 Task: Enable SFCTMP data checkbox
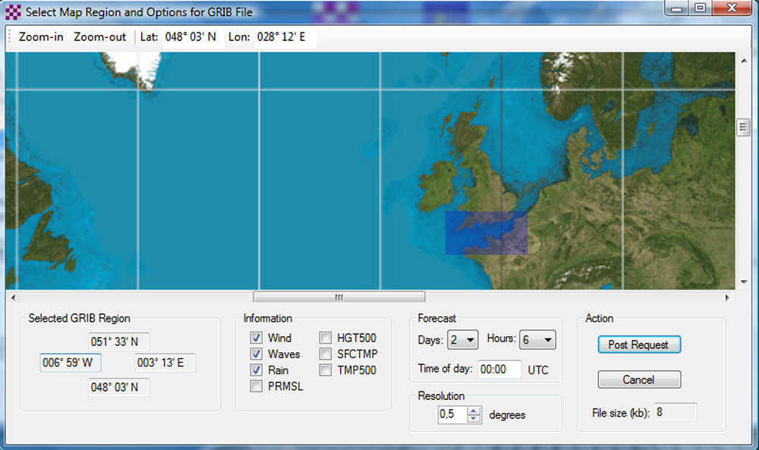tap(326, 354)
